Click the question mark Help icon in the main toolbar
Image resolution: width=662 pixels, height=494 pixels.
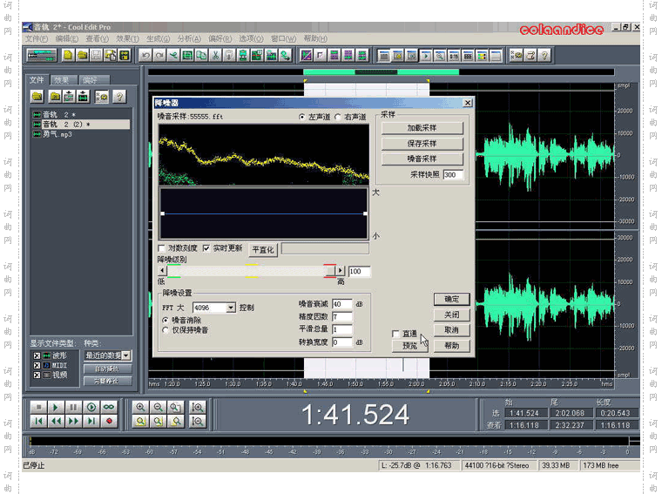point(544,55)
